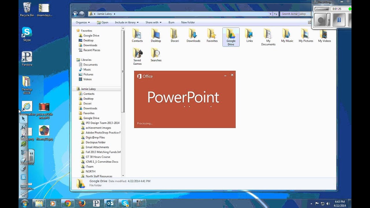Click navigation pane scroll down arrow
The width and height of the screenshot is (370, 208).
[x=123, y=175]
